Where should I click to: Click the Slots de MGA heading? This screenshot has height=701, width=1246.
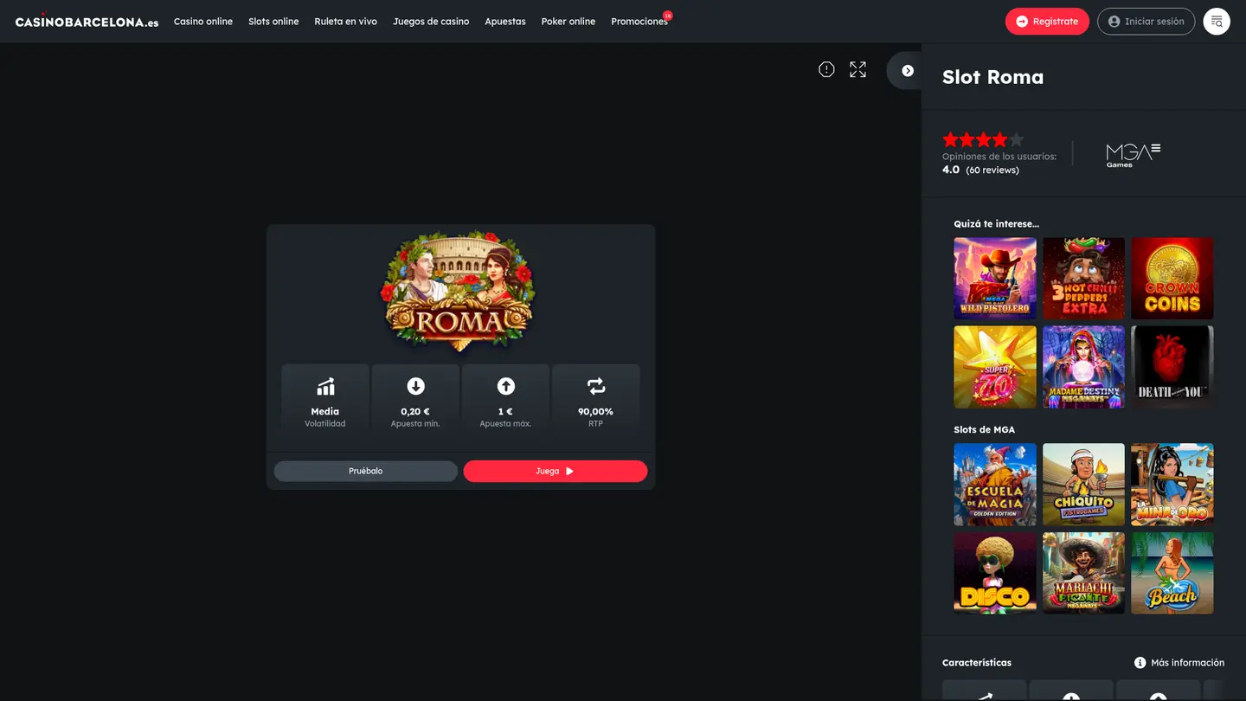985,430
